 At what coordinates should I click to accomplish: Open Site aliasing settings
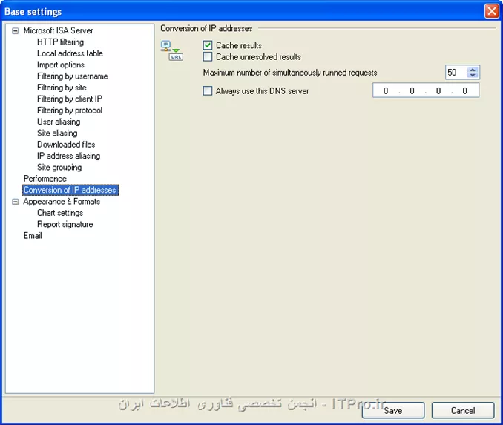pyautogui.click(x=57, y=133)
